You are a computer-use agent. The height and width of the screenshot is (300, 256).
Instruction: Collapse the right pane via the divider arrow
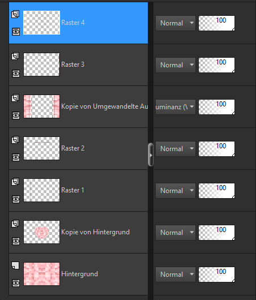click(x=151, y=155)
